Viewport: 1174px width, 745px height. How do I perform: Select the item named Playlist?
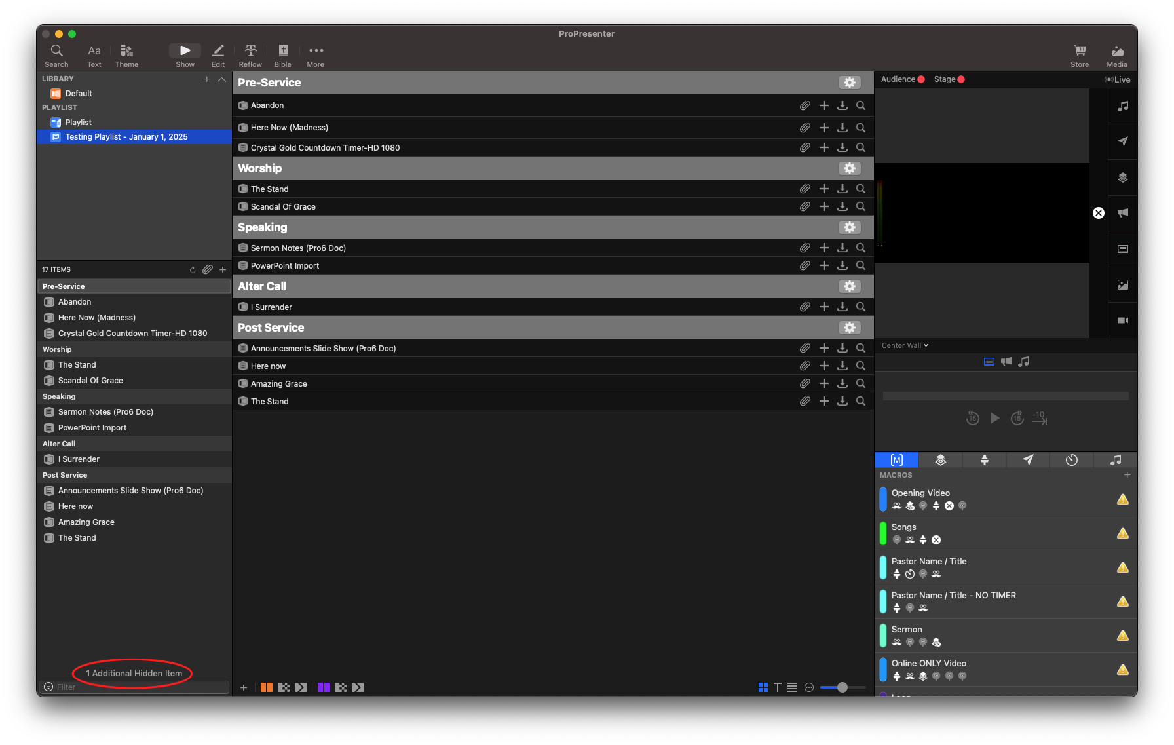coord(79,123)
